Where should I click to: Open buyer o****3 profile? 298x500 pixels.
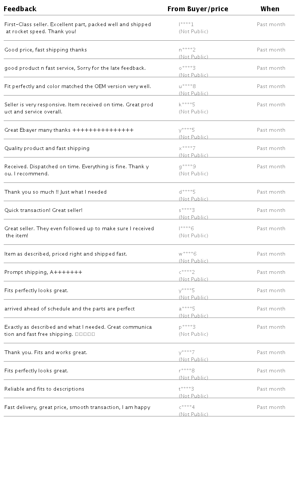pos(187,68)
